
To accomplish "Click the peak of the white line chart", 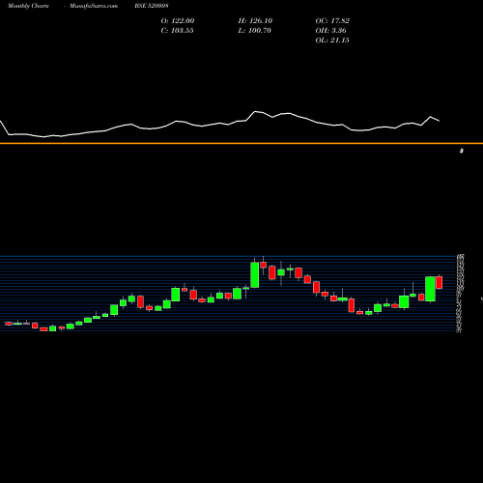I will click(255, 111).
